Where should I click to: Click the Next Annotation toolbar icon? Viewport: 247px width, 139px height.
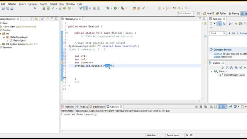pos(160,8)
